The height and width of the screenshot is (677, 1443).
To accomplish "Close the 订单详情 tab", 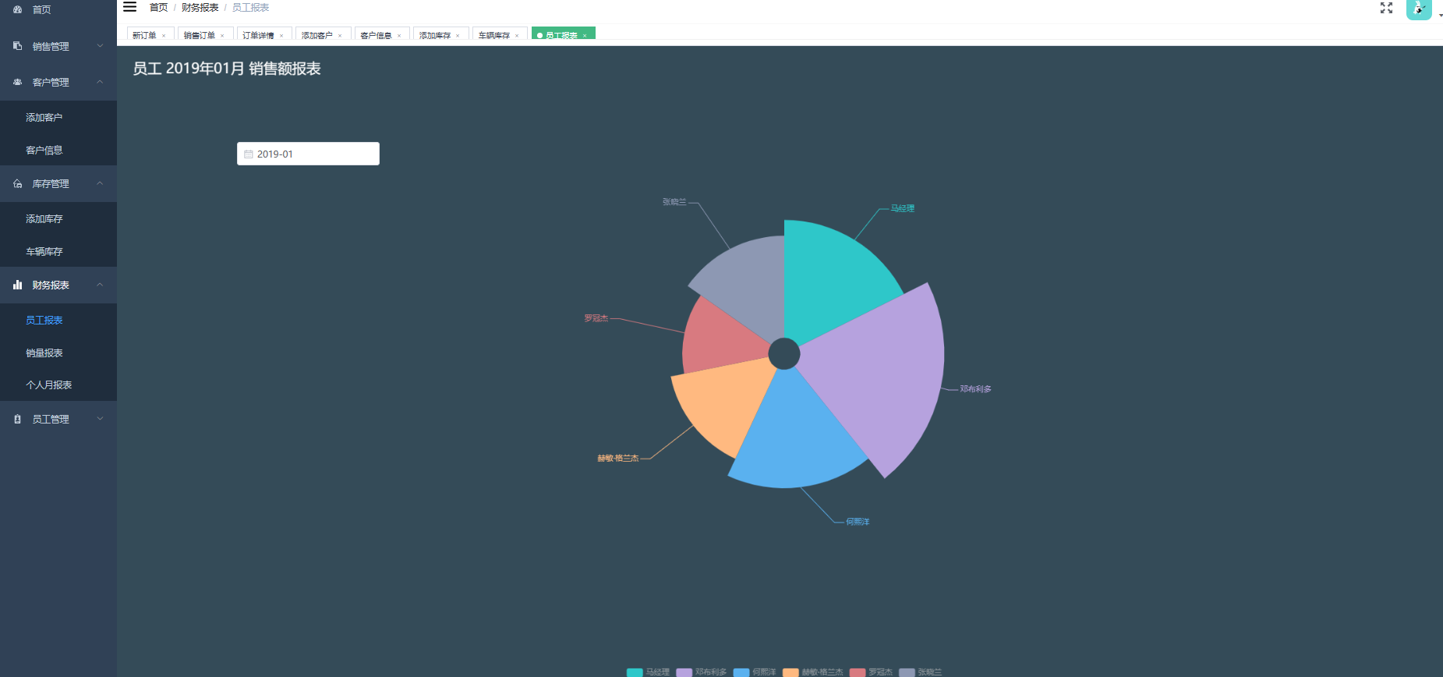I will click(281, 36).
